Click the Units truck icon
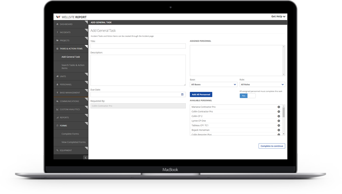342x194 pixels. pos(57,76)
